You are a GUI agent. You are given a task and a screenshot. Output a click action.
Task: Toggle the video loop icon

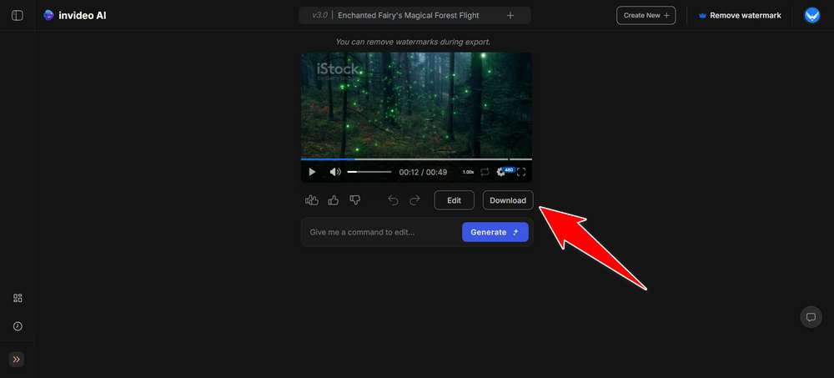coord(485,172)
